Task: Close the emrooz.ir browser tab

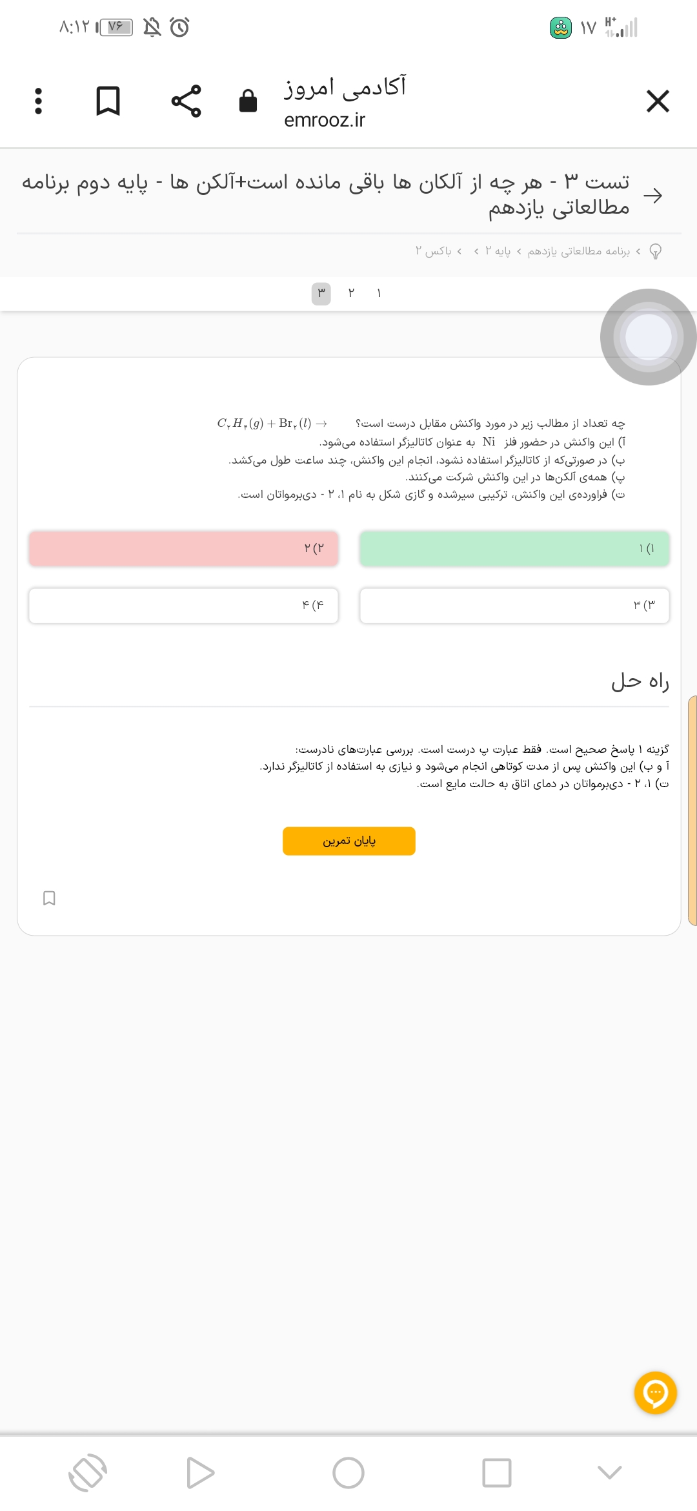Action: 657,101
